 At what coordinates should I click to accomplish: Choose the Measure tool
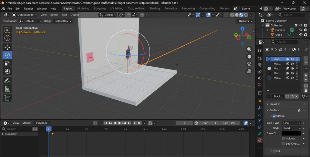coord(7,89)
